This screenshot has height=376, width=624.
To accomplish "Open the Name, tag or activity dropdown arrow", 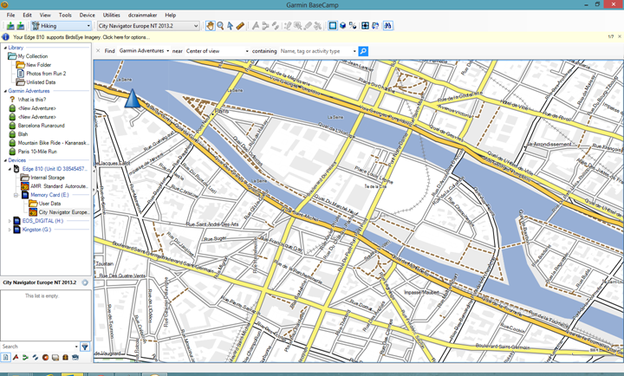I will pos(354,51).
